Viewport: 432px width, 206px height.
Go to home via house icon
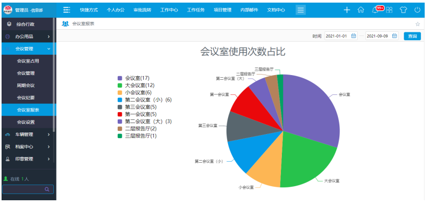point(361,10)
